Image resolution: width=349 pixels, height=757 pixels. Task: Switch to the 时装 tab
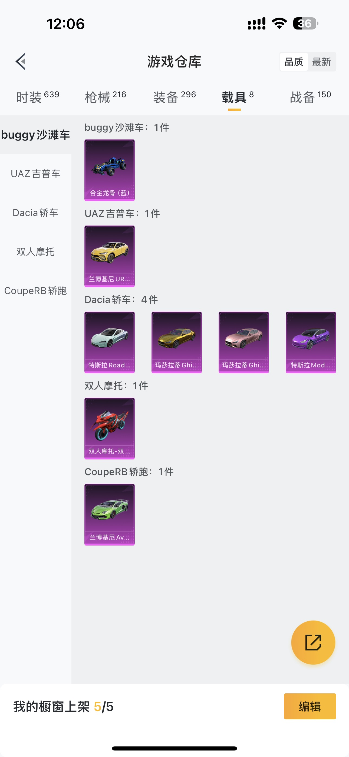click(x=38, y=97)
